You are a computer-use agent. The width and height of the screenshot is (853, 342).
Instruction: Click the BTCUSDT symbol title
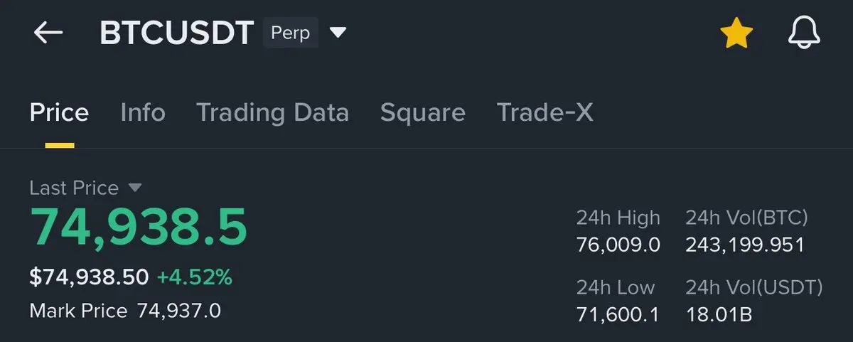point(176,33)
